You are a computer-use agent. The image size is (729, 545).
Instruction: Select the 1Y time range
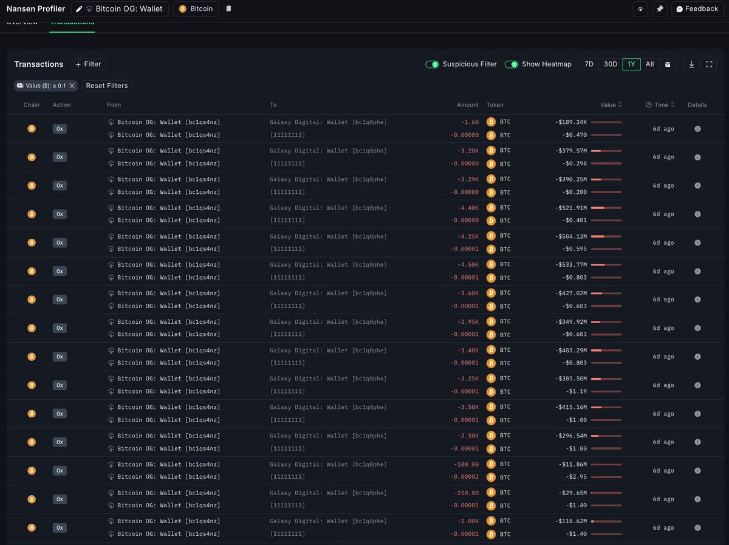point(632,64)
